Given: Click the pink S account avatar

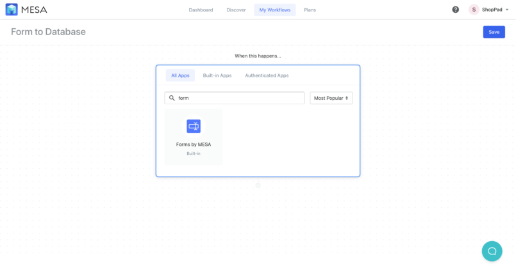Looking at the screenshot, I should tap(474, 10).
